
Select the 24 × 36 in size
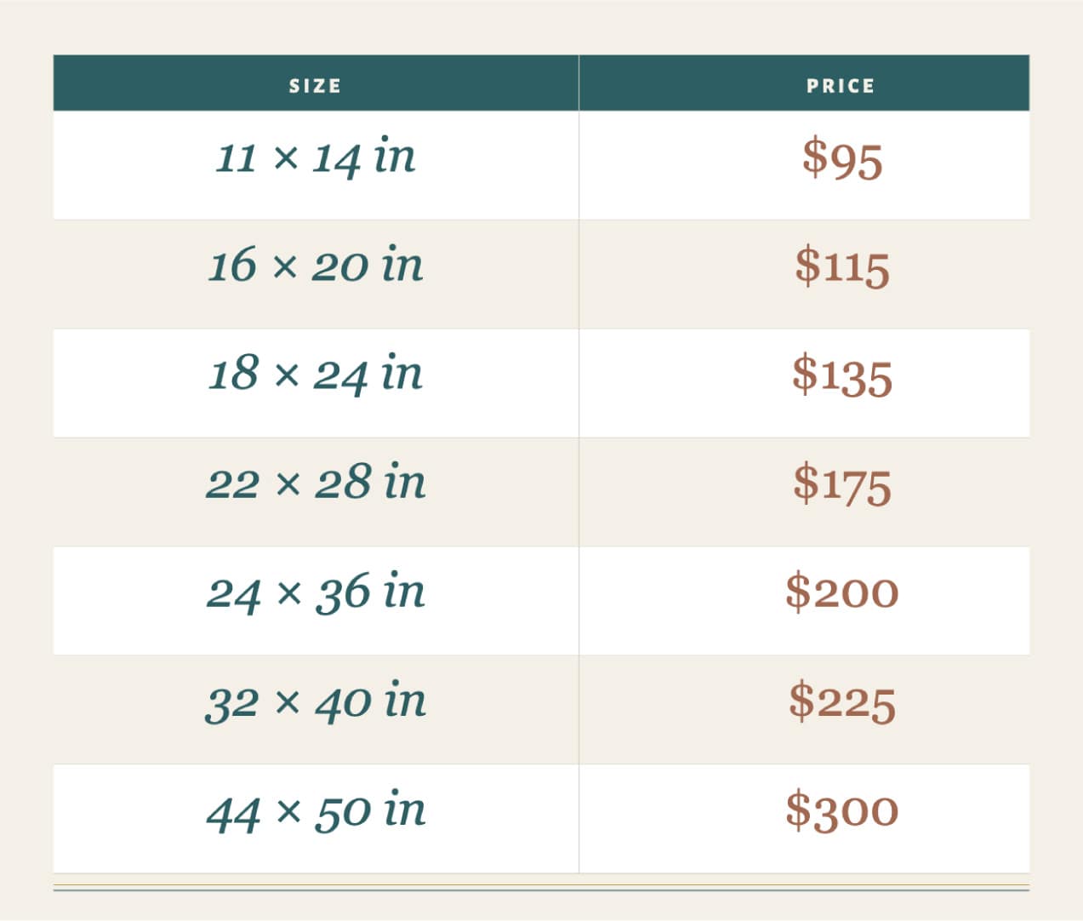coord(315,592)
